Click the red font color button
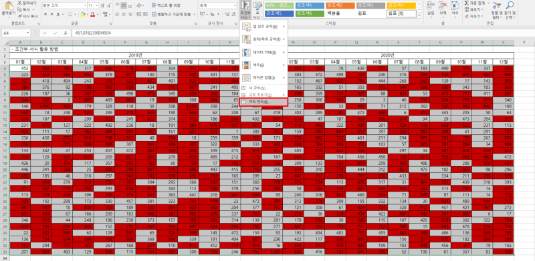 [93, 14]
